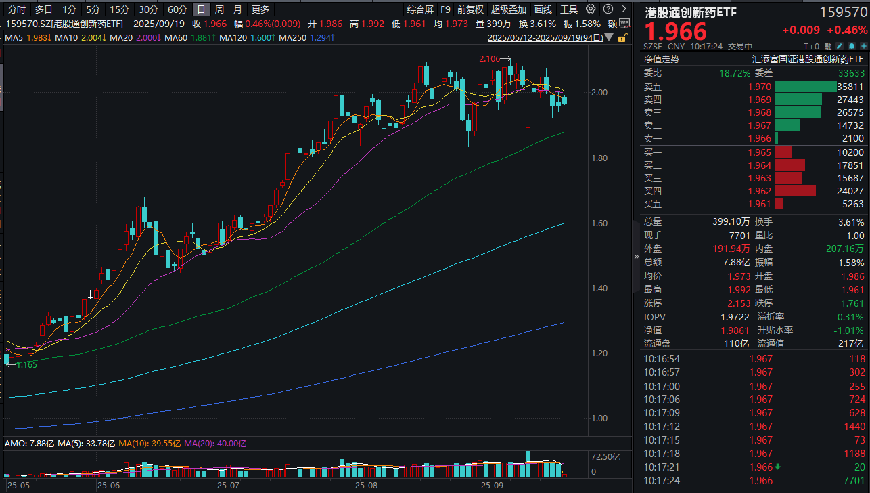
Task: Open the settings gear in the top toolbar
Action: tap(590, 9)
